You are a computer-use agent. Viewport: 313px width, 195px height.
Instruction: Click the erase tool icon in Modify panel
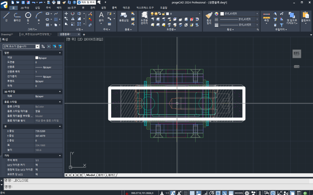[x=90, y=14]
